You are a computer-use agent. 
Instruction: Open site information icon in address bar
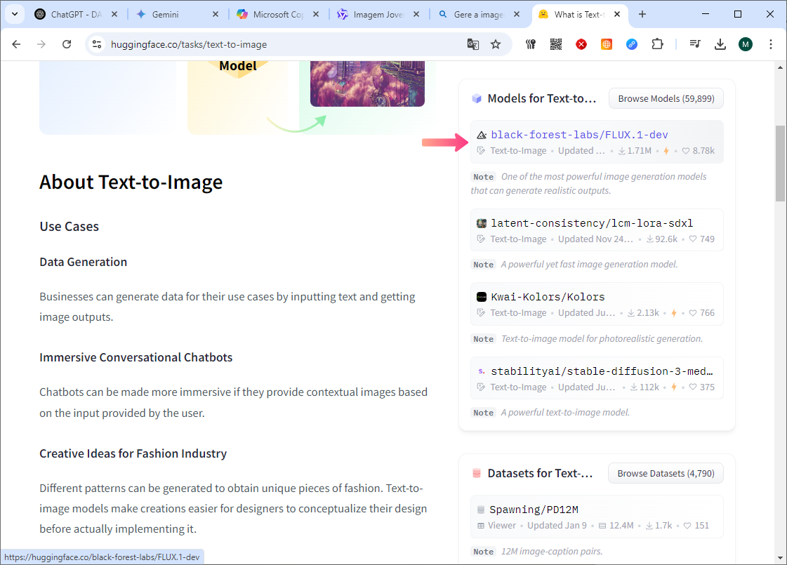click(96, 44)
